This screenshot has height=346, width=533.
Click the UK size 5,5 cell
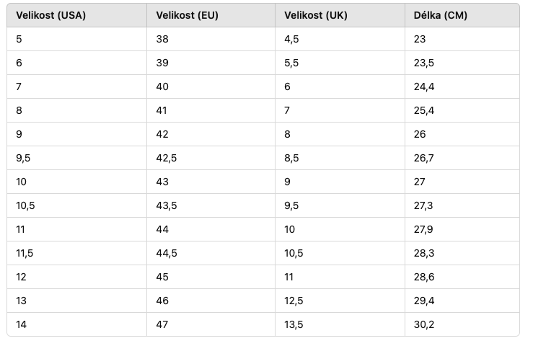[340, 63]
